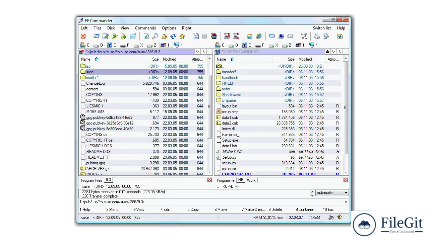429x241 pixels.
Task: Sort the right panel by Size column
Action: (x=284, y=59)
